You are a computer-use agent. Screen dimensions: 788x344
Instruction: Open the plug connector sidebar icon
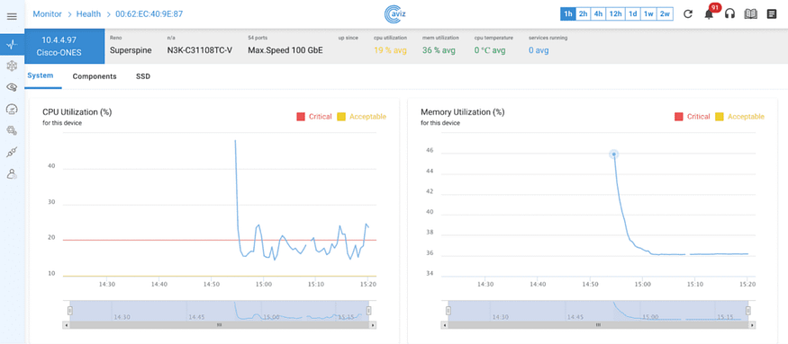point(12,153)
